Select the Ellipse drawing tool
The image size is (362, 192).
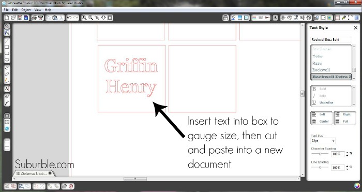point(7,60)
